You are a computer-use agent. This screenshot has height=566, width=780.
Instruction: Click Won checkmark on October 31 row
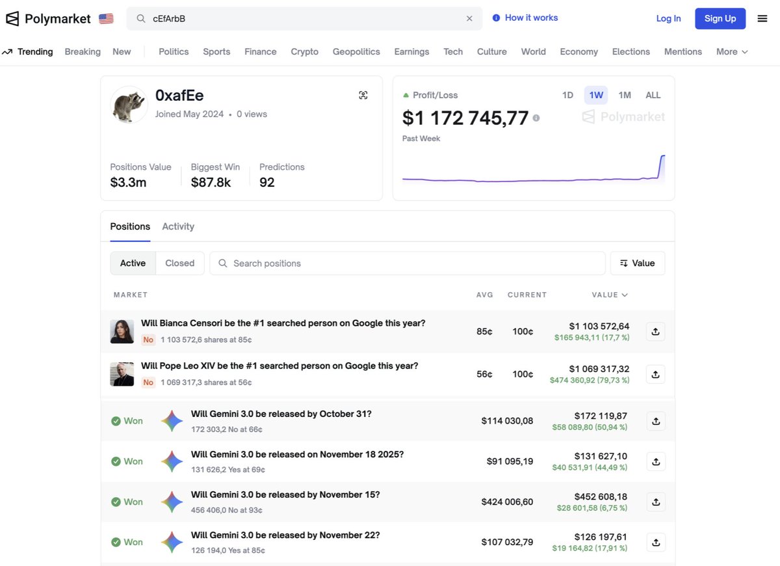pos(116,421)
